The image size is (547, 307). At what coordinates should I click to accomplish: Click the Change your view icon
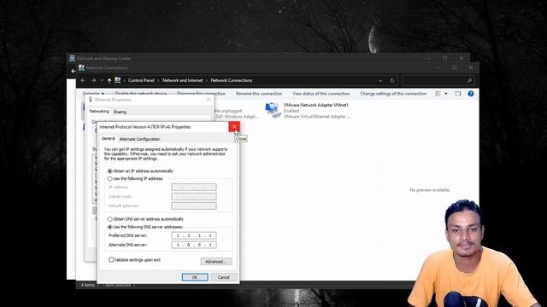[438, 94]
